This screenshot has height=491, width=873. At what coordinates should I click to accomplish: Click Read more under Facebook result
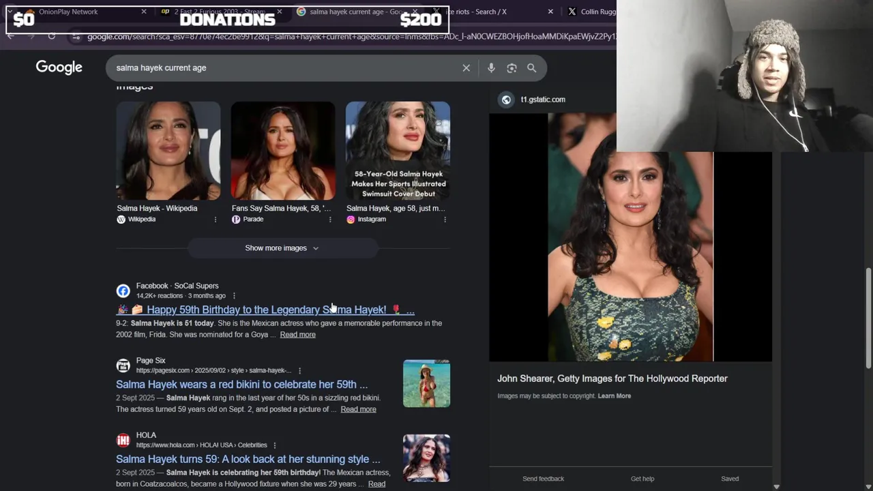297,335
